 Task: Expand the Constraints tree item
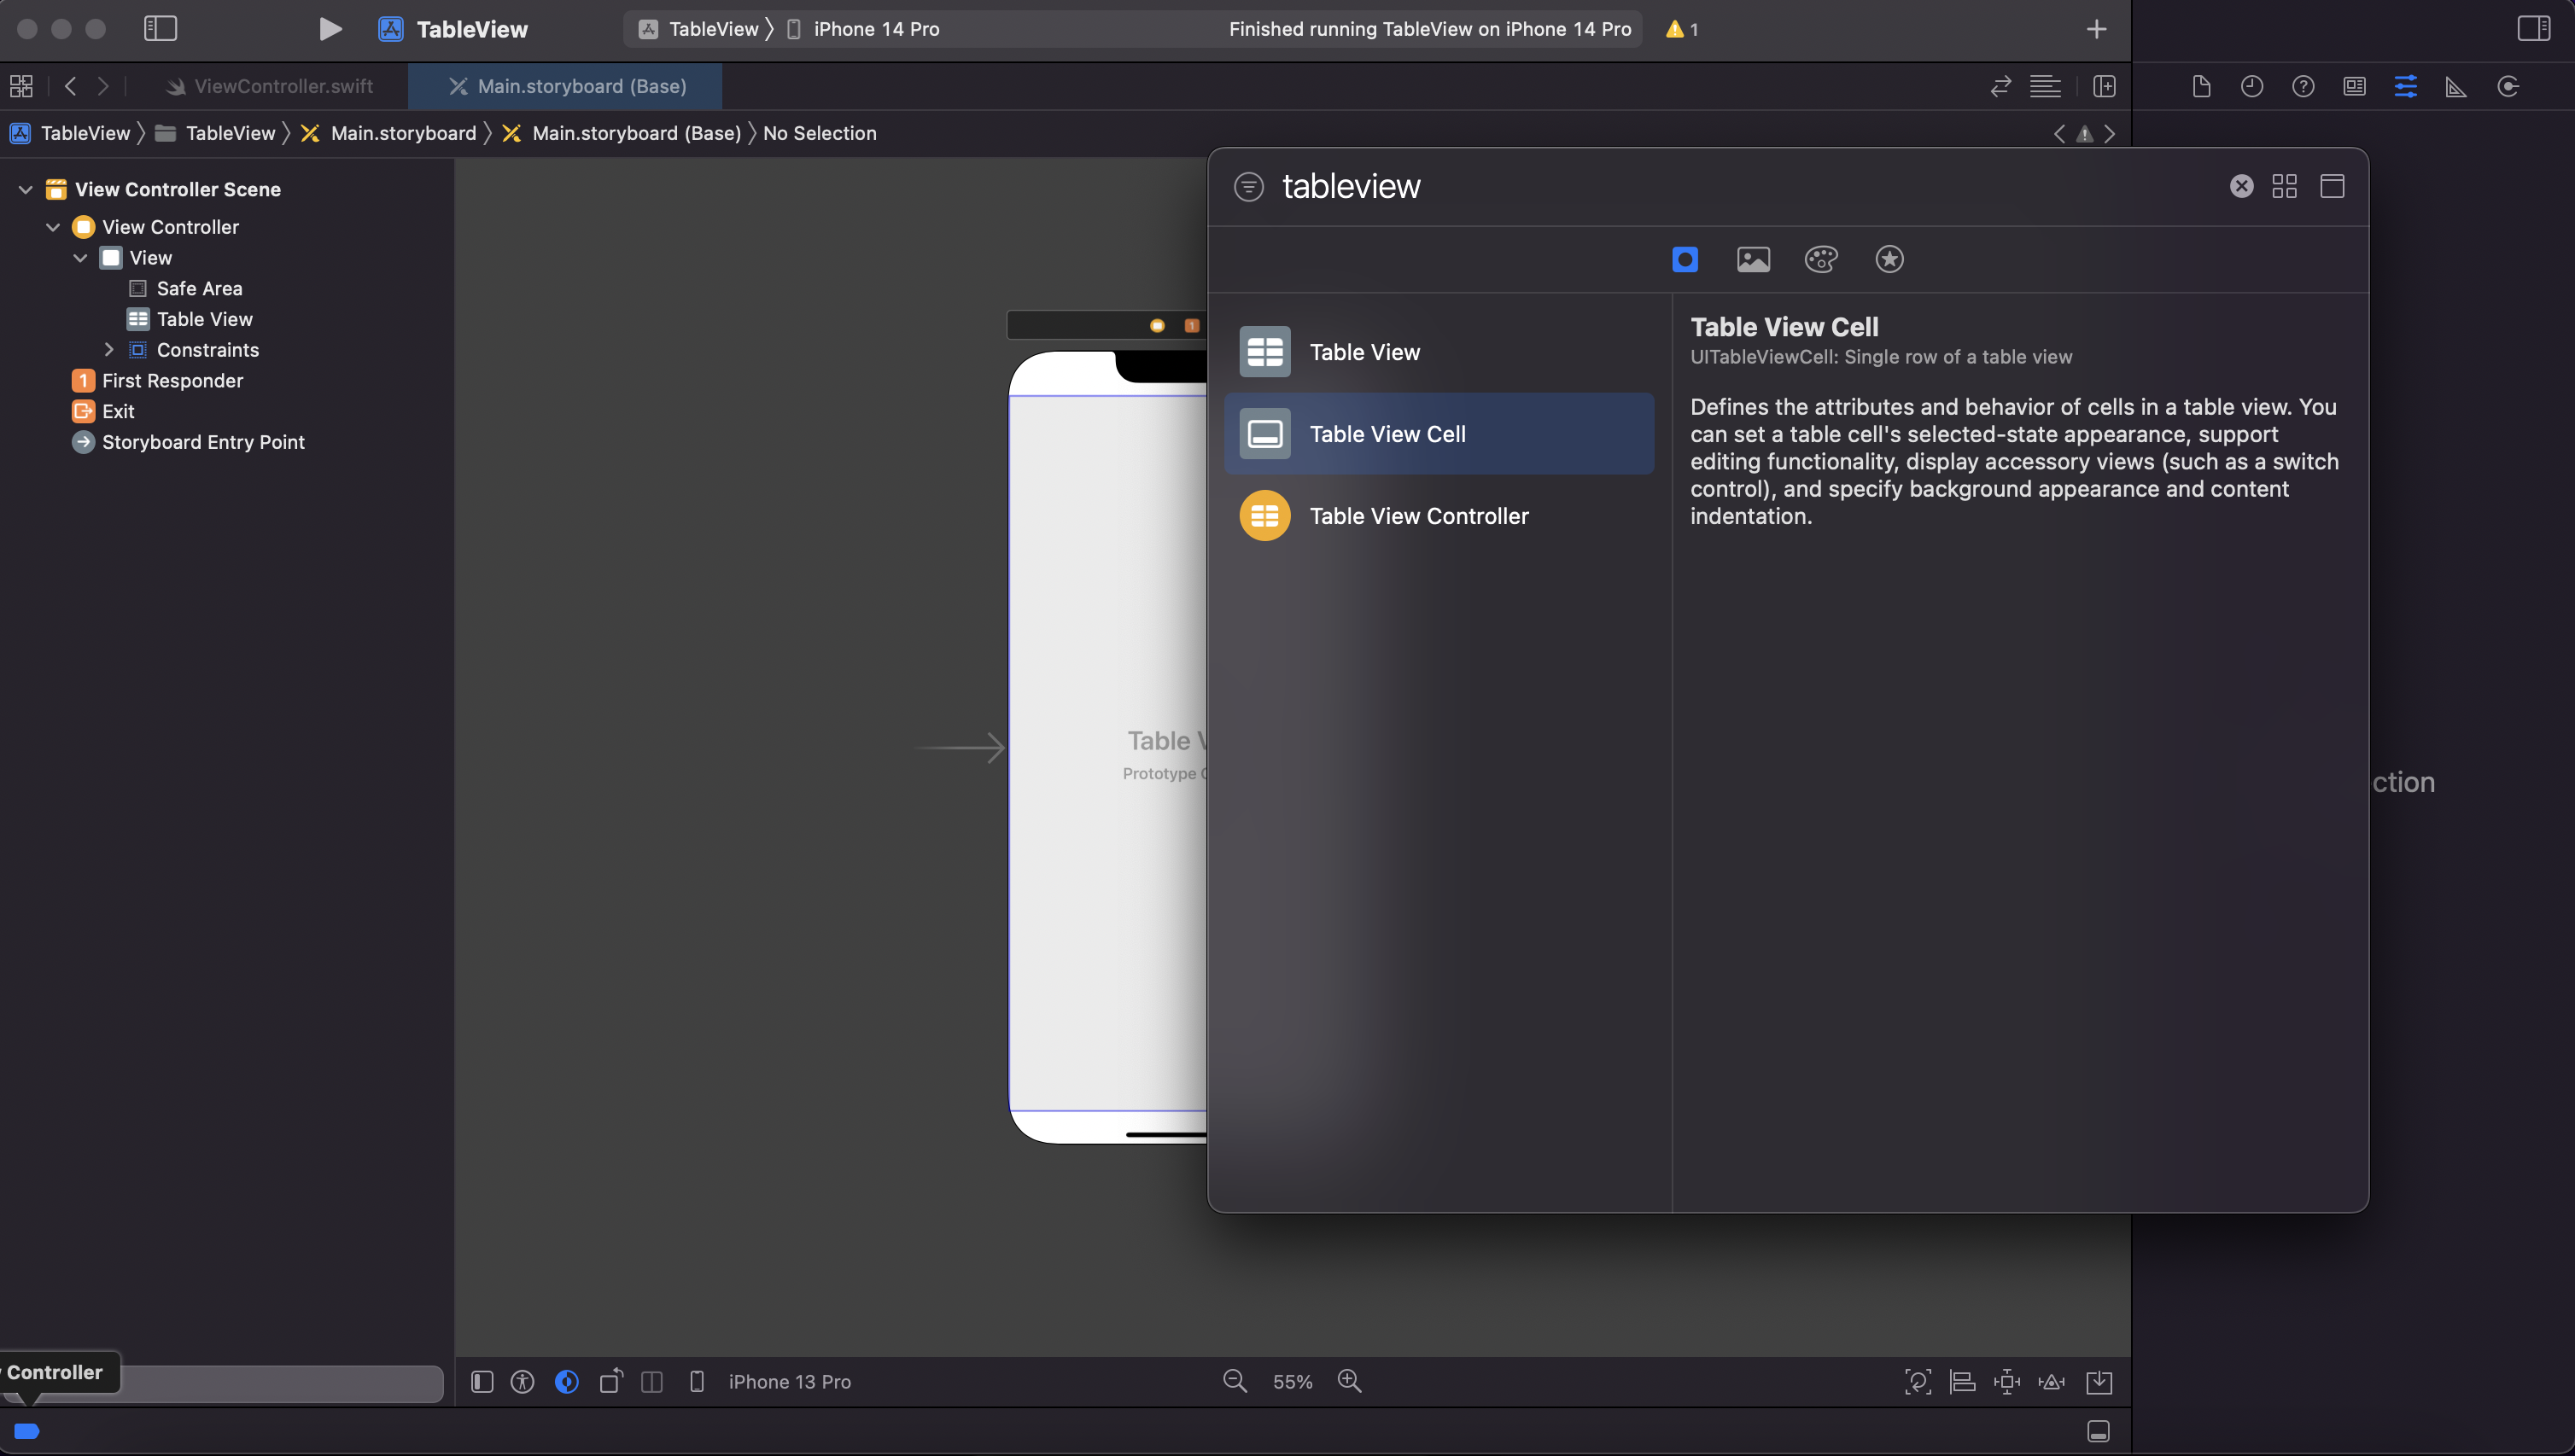click(109, 350)
